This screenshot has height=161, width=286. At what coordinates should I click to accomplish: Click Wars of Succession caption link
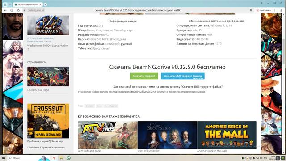(149, 151)
